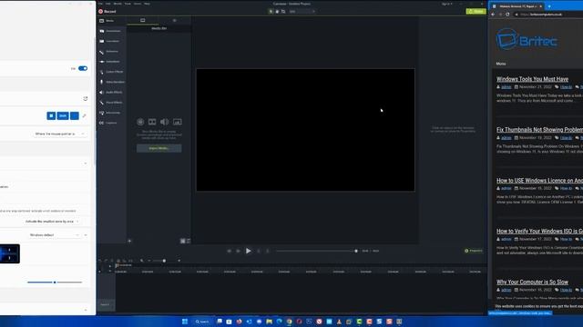Click the red Record button in Camtasia
The image size is (583, 327).
tap(107, 12)
